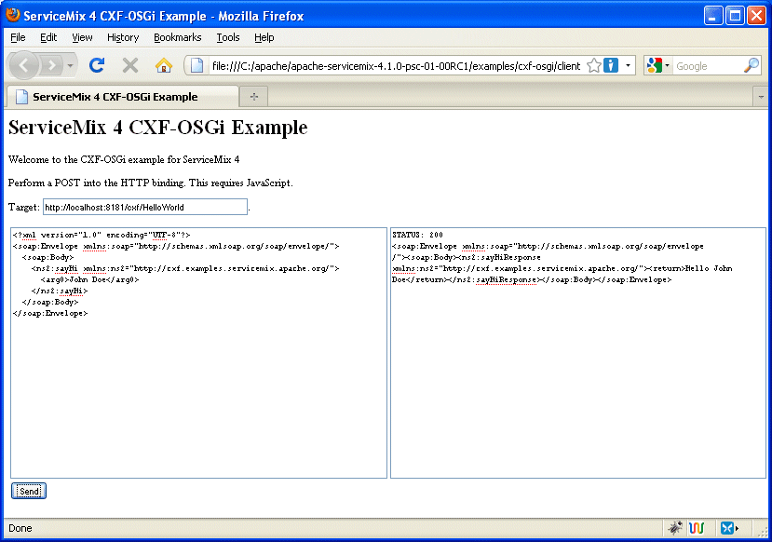Screen dimensions: 772x542
Task: Focus the Google search box
Action: click(x=708, y=66)
